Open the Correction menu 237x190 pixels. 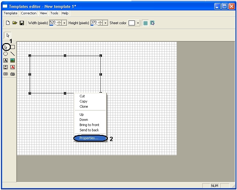29,13
